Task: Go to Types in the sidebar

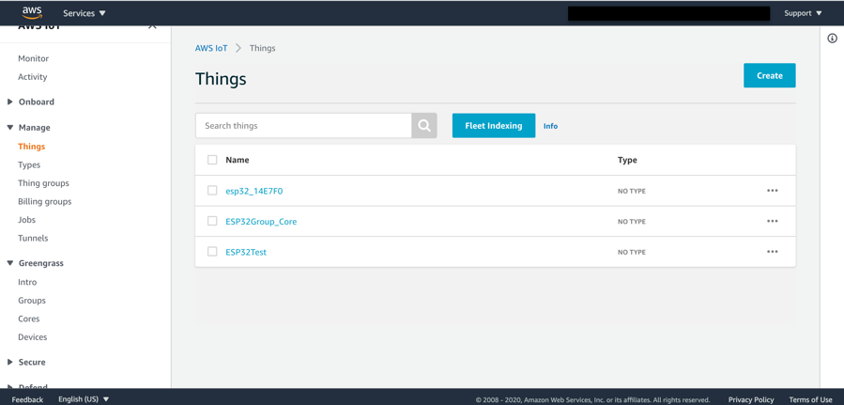Action: coord(29,164)
